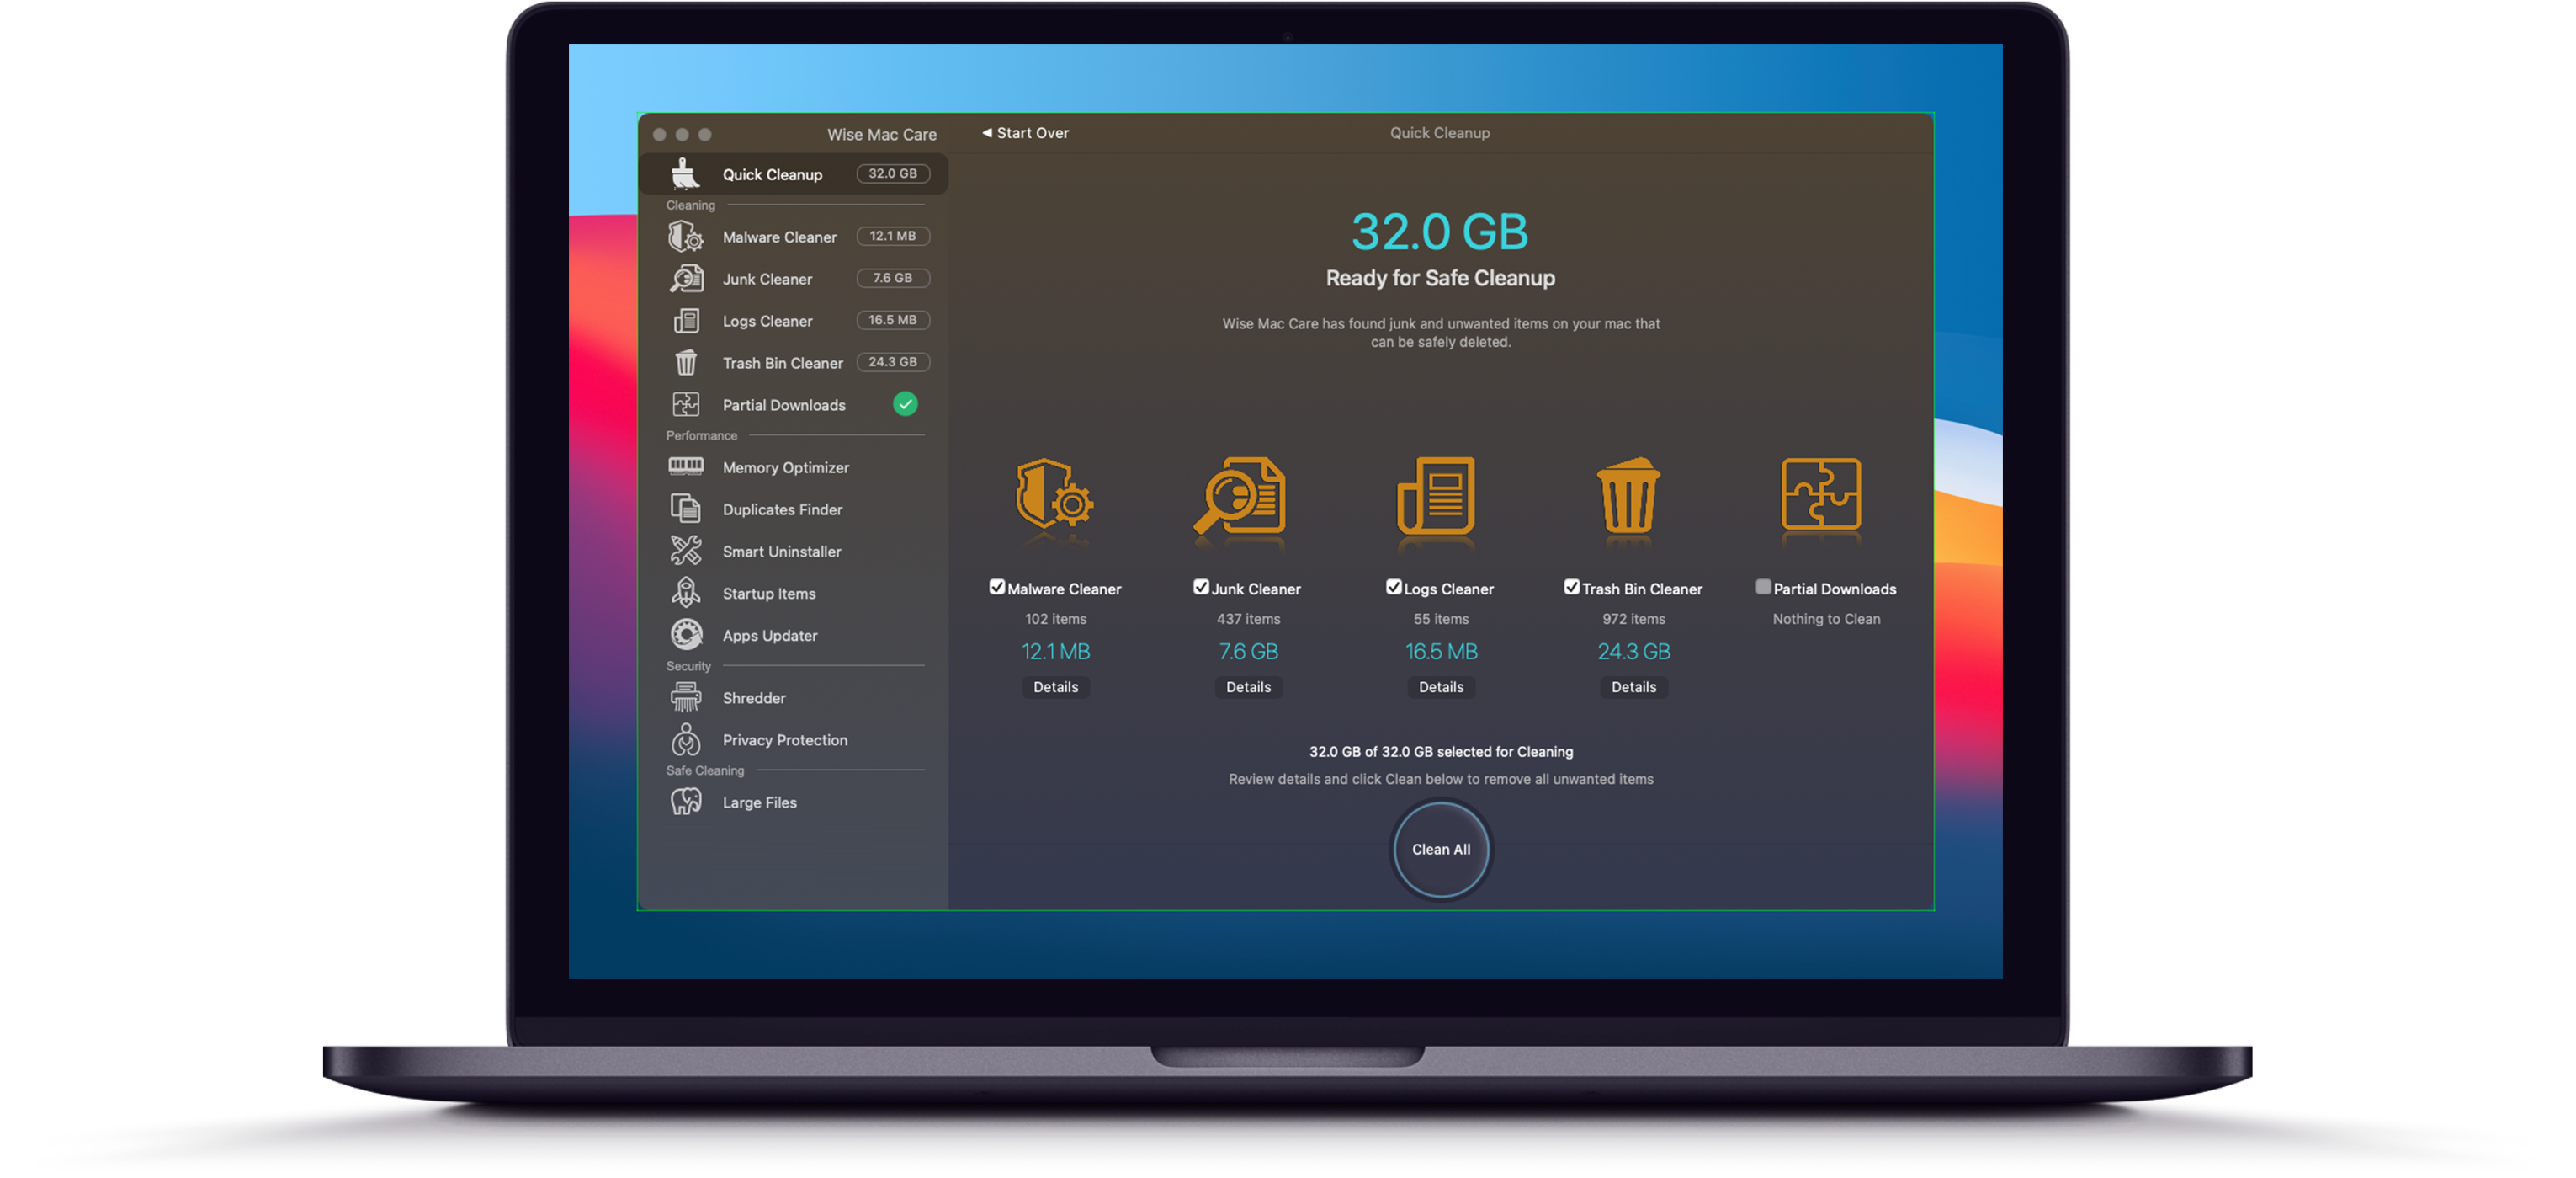Open Apps Updater from the sidebar
Viewport: 2576px width, 1178px height.
(x=793, y=636)
